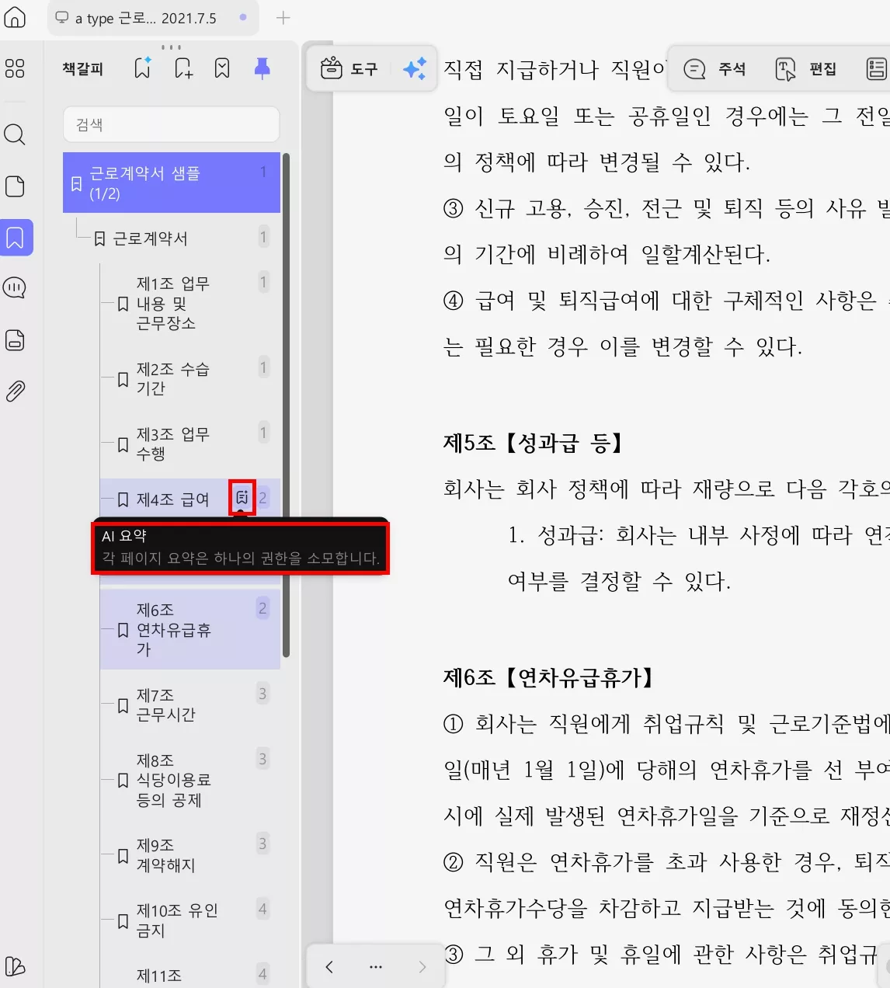Open the search panel in the left rail
This screenshot has width=890, height=988.
click(x=16, y=134)
